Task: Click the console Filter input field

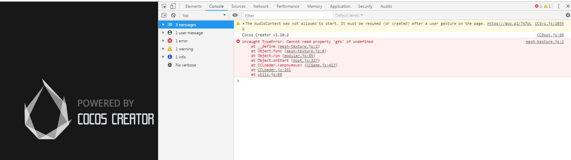Action: (x=288, y=15)
